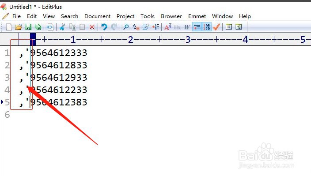Click ruler column marker 4
311x176 pixels.
[x=245, y=40]
